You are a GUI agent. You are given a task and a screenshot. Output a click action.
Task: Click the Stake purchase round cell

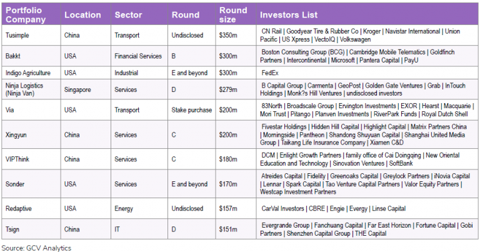[192, 109]
